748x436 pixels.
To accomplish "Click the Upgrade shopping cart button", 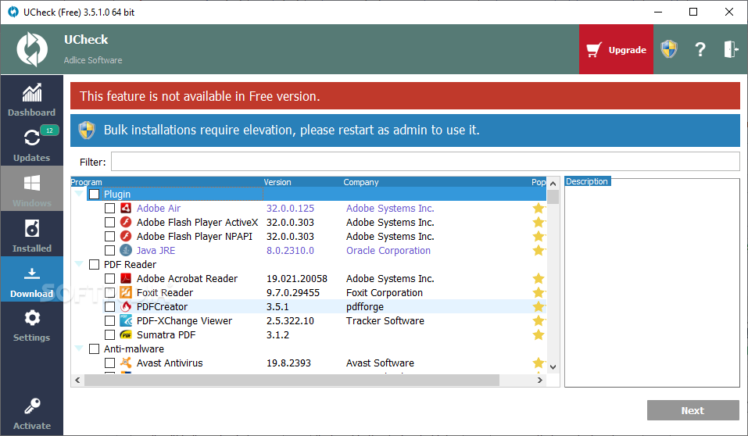I will click(616, 49).
